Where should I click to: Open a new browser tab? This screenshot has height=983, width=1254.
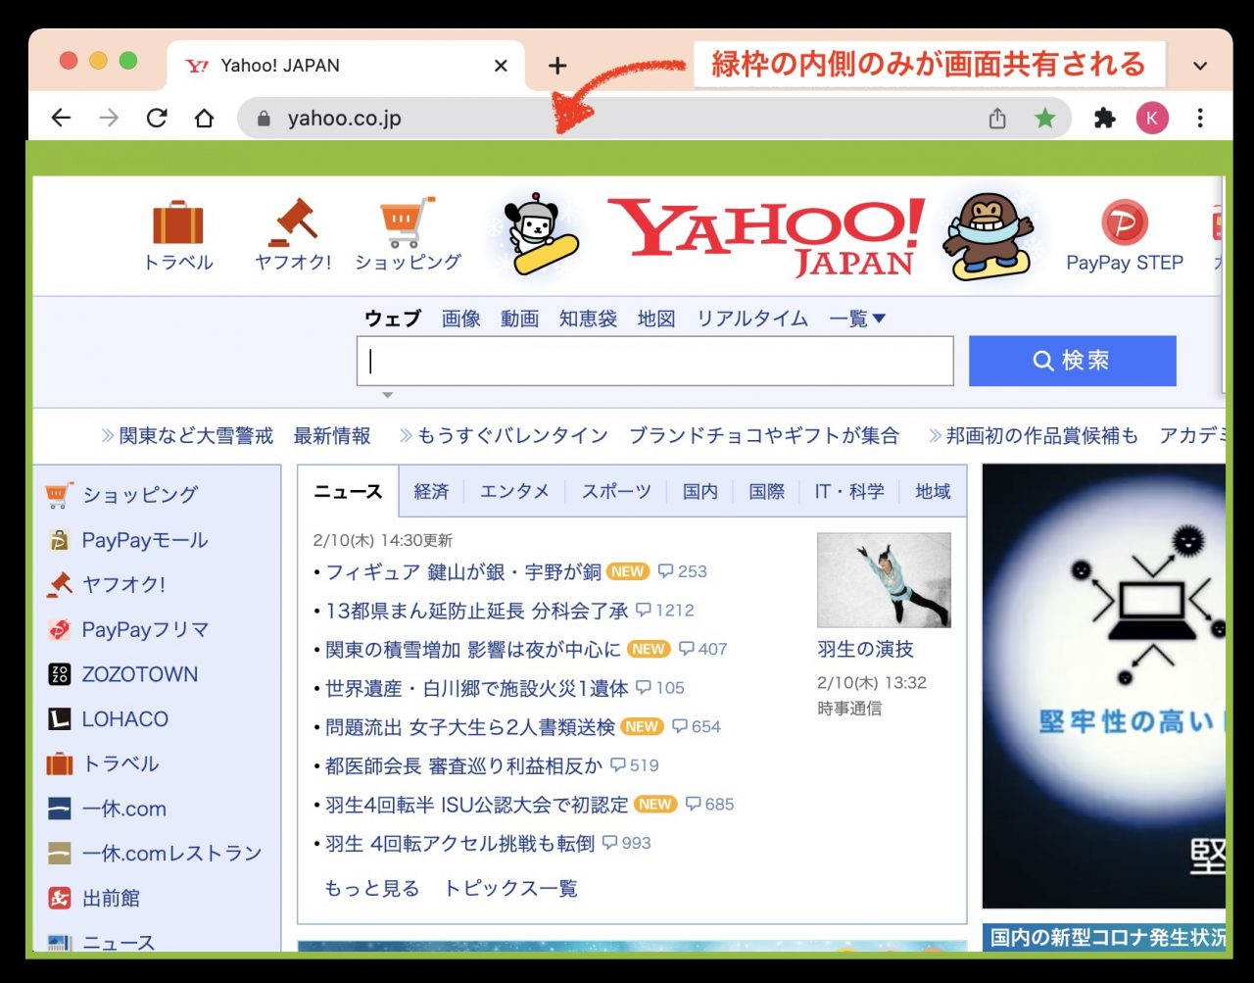click(557, 66)
